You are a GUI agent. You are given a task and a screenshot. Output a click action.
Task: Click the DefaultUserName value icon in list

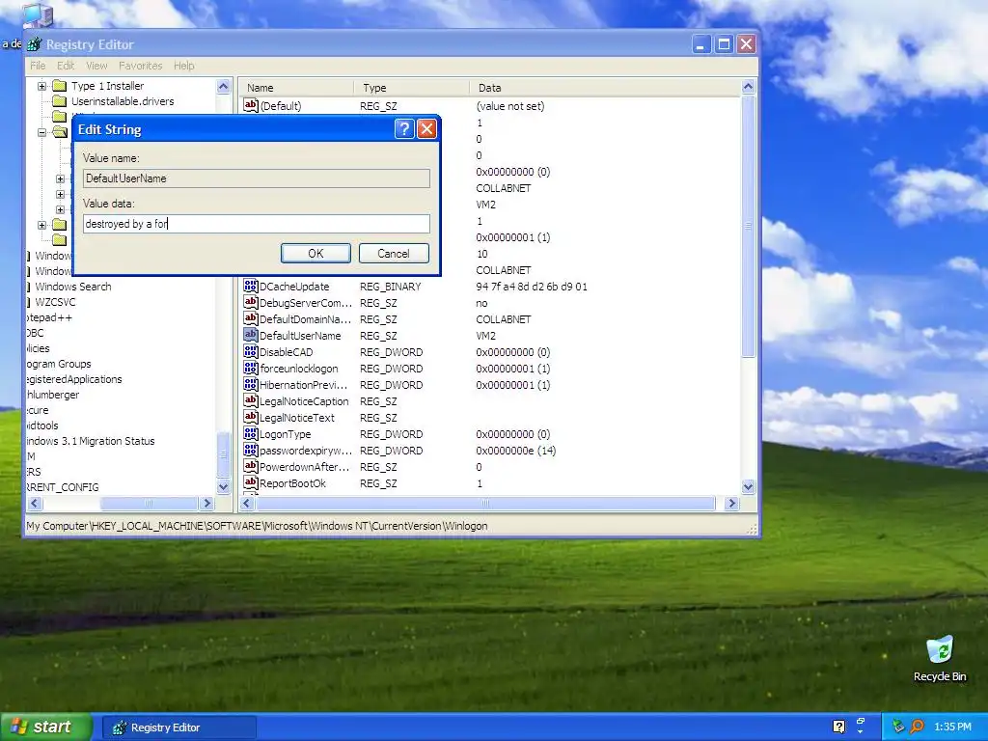coord(251,335)
